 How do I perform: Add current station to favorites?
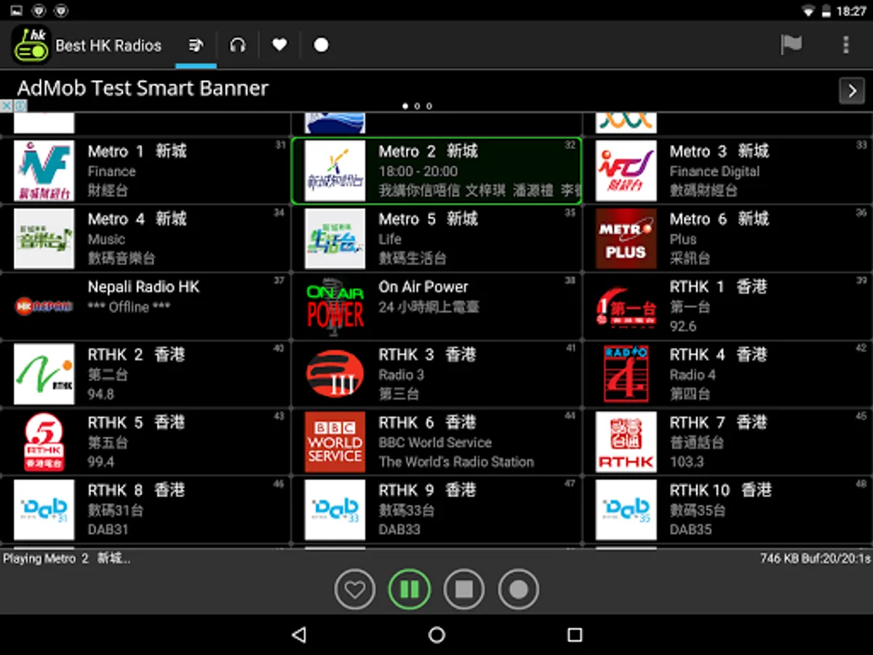[x=355, y=589]
